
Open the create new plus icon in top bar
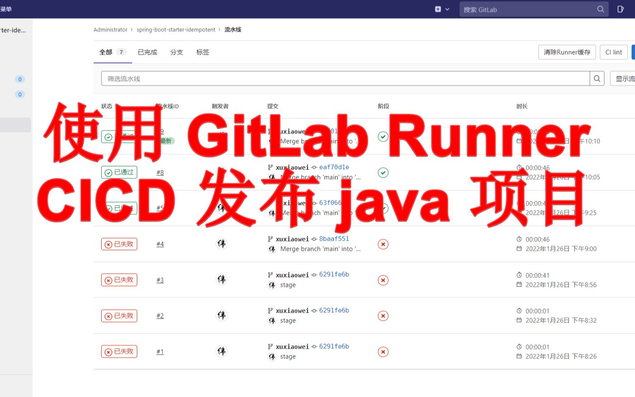click(438, 9)
